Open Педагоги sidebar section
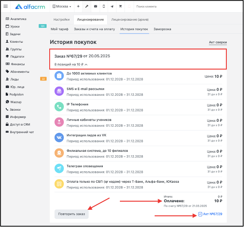The width and height of the screenshot is (244, 227). 15,56
